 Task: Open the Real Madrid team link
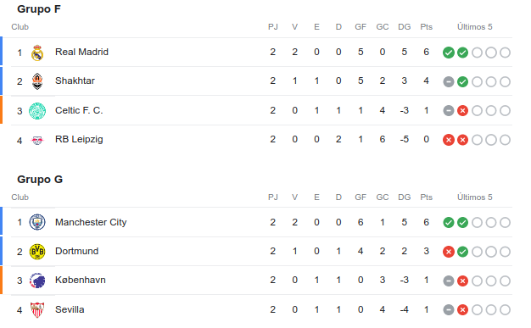tap(81, 52)
